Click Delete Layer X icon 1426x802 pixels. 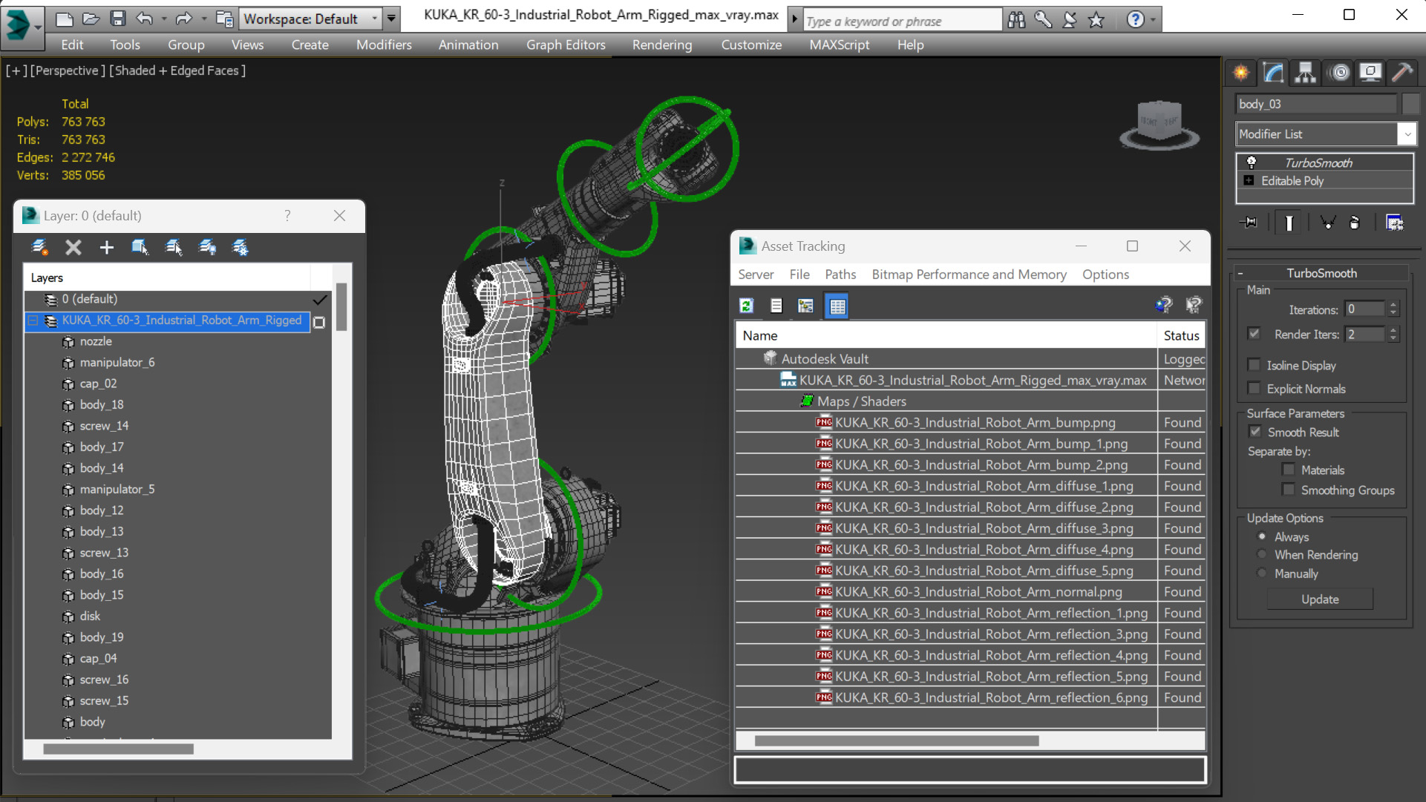(73, 247)
